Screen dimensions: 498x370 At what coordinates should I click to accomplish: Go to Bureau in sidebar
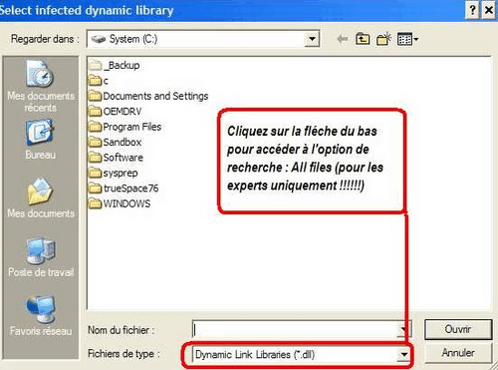[x=41, y=140]
